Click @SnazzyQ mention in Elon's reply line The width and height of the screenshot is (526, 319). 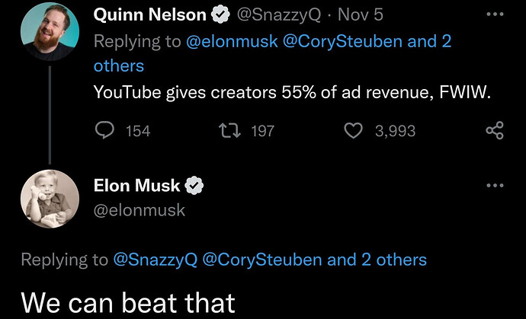(x=156, y=260)
